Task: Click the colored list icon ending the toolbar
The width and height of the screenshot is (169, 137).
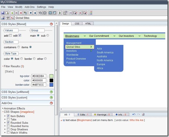Action: point(90,13)
